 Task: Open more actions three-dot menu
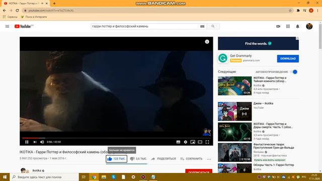(209, 159)
